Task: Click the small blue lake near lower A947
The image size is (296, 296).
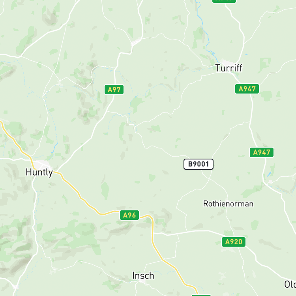Action: (269, 174)
